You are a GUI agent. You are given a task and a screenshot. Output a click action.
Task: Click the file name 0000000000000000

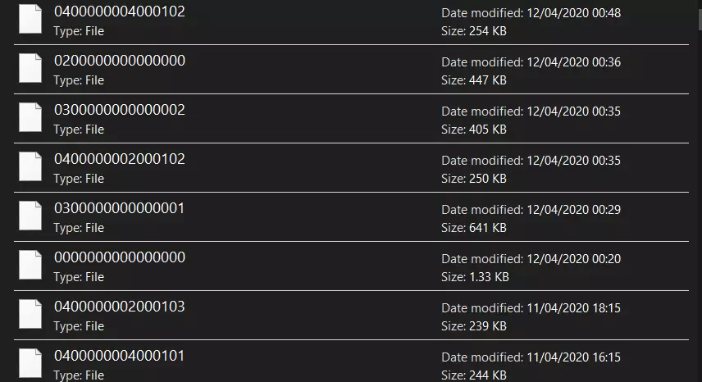119,258
